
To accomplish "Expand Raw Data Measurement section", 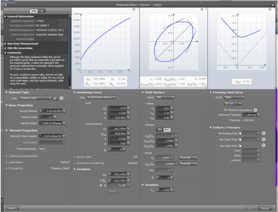I will (5, 44).
